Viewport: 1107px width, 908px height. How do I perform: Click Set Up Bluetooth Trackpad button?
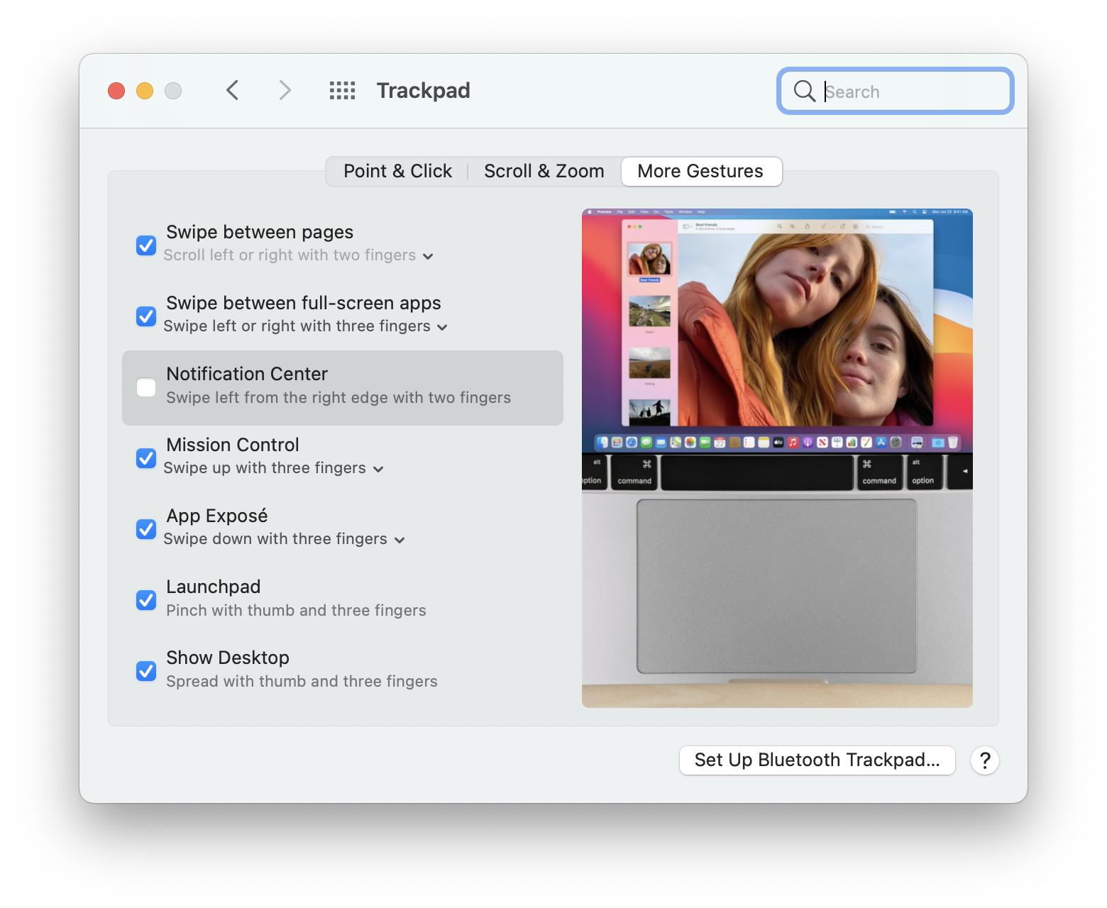pos(817,760)
